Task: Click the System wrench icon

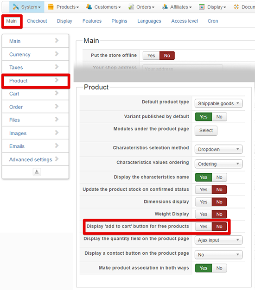Action: click(16, 7)
